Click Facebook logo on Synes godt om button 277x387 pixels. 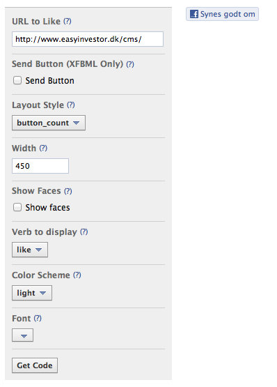[194, 14]
